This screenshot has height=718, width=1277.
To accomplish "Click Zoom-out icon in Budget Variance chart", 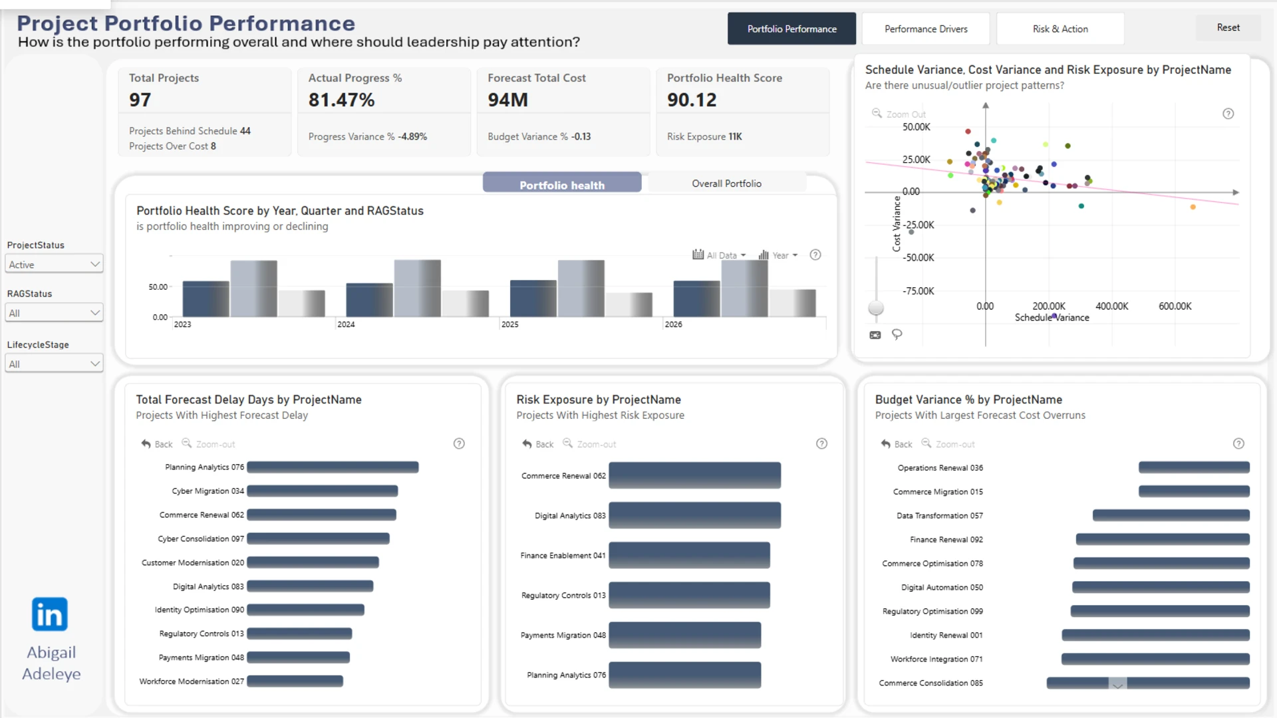I will click(x=926, y=443).
